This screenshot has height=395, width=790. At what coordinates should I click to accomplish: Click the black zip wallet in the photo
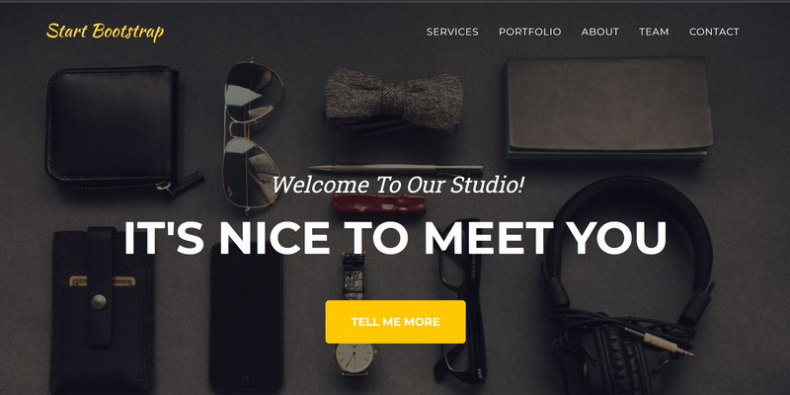pyautogui.click(x=114, y=126)
